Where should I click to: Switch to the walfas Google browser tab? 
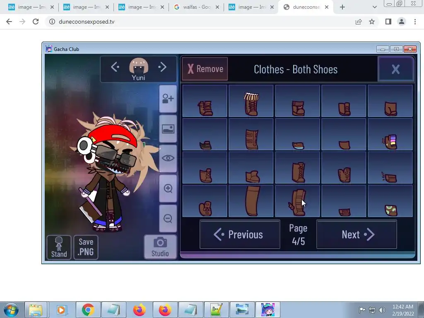[x=196, y=7]
